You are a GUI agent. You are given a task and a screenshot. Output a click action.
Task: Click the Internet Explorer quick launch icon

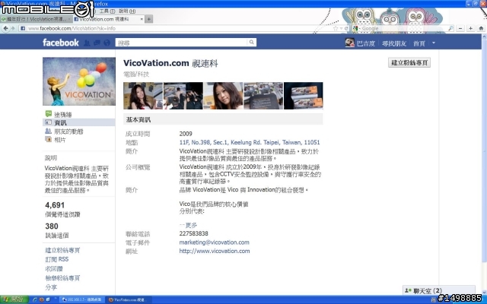pos(35,299)
